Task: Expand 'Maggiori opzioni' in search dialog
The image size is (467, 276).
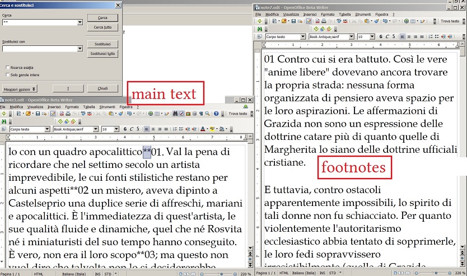Action: 20,88
